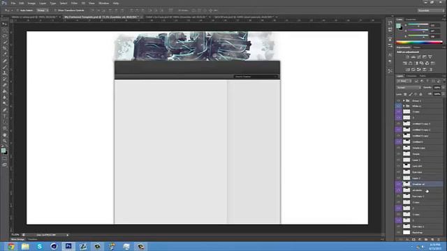The width and height of the screenshot is (447, 251).
Task: Toggle visibility of Layer 2
Action: pos(398,178)
